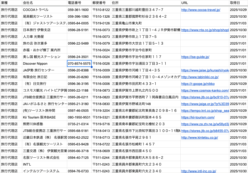Open the kintetsu.co.jp link
Image resolution: width=248 pixels, height=173 pixels.
(200, 137)
